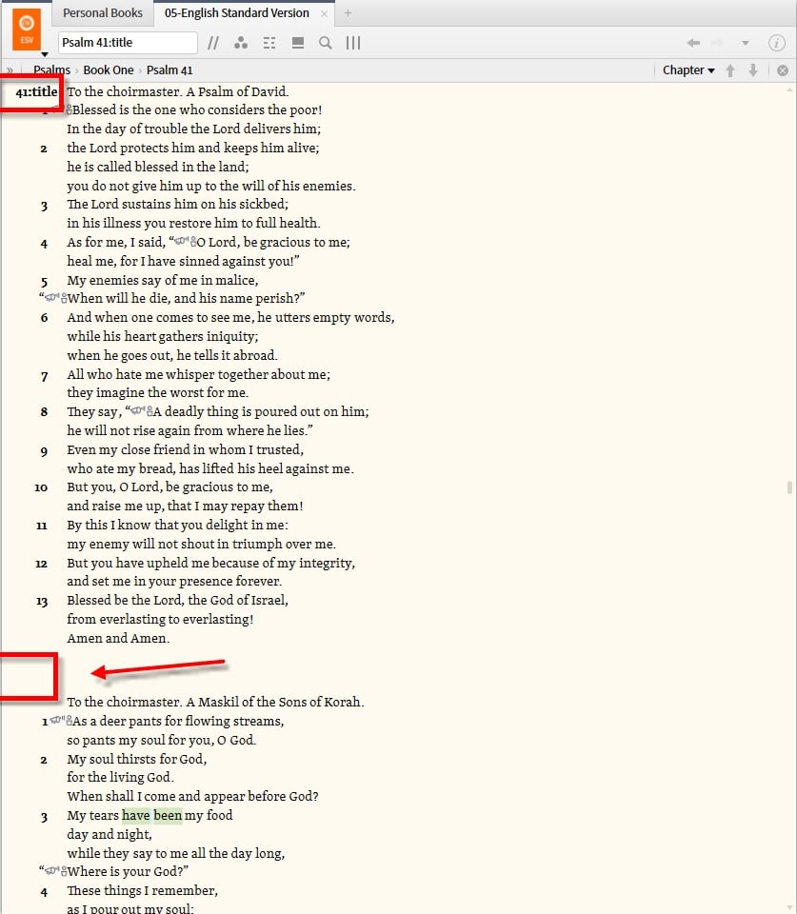Click "Even my close friend in whom I trusted,"
This screenshot has width=797, height=914.
click(x=186, y=449)
